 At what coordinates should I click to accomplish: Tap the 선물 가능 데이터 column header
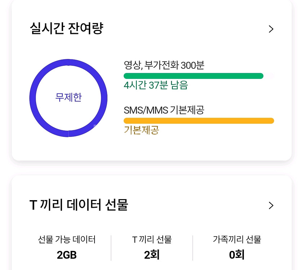click(67, 240)
